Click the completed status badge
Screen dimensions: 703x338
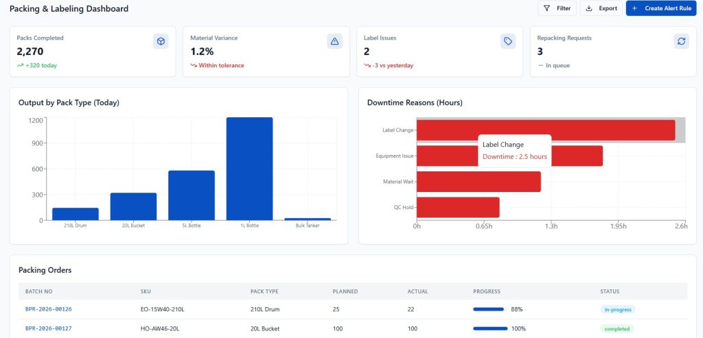[616, 328]
